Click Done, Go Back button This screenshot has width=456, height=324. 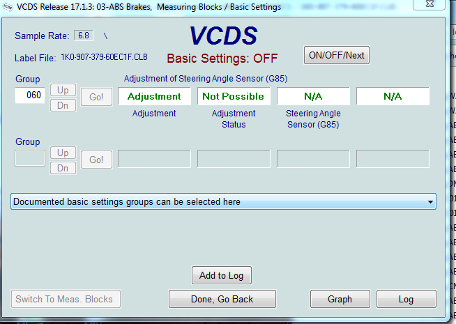(222, 299)
